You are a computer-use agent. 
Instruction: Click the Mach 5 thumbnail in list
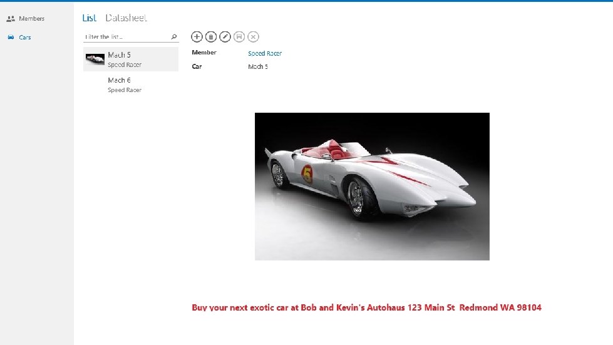coord(95,59)
